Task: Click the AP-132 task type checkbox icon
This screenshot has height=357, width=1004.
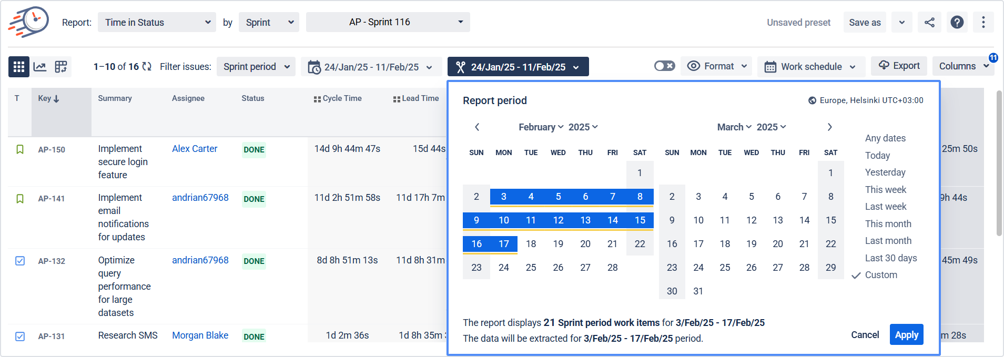Action: [20, 261]
